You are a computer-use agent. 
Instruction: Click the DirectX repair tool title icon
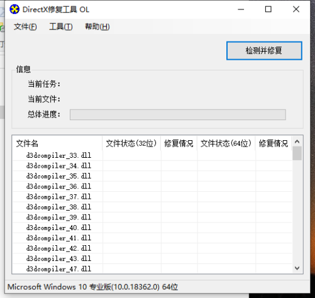[14, 9]
